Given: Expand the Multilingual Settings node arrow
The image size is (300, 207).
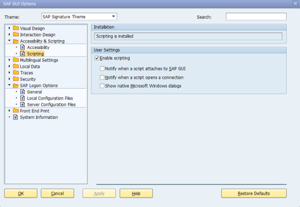Looking at the screenshot, I should point(9,60).
